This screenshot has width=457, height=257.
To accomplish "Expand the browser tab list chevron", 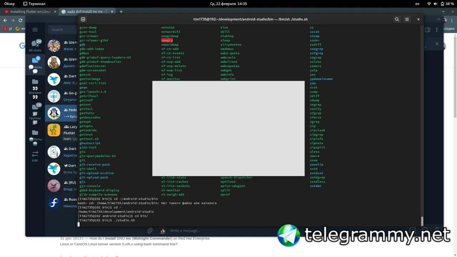I will [443, 11].
